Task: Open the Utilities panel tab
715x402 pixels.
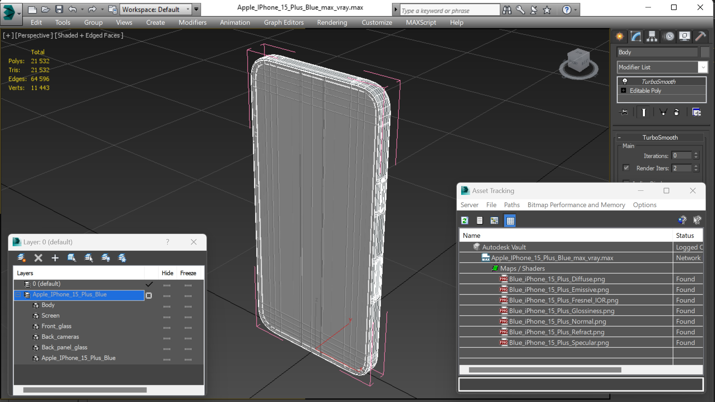Action: coord(700,36)
